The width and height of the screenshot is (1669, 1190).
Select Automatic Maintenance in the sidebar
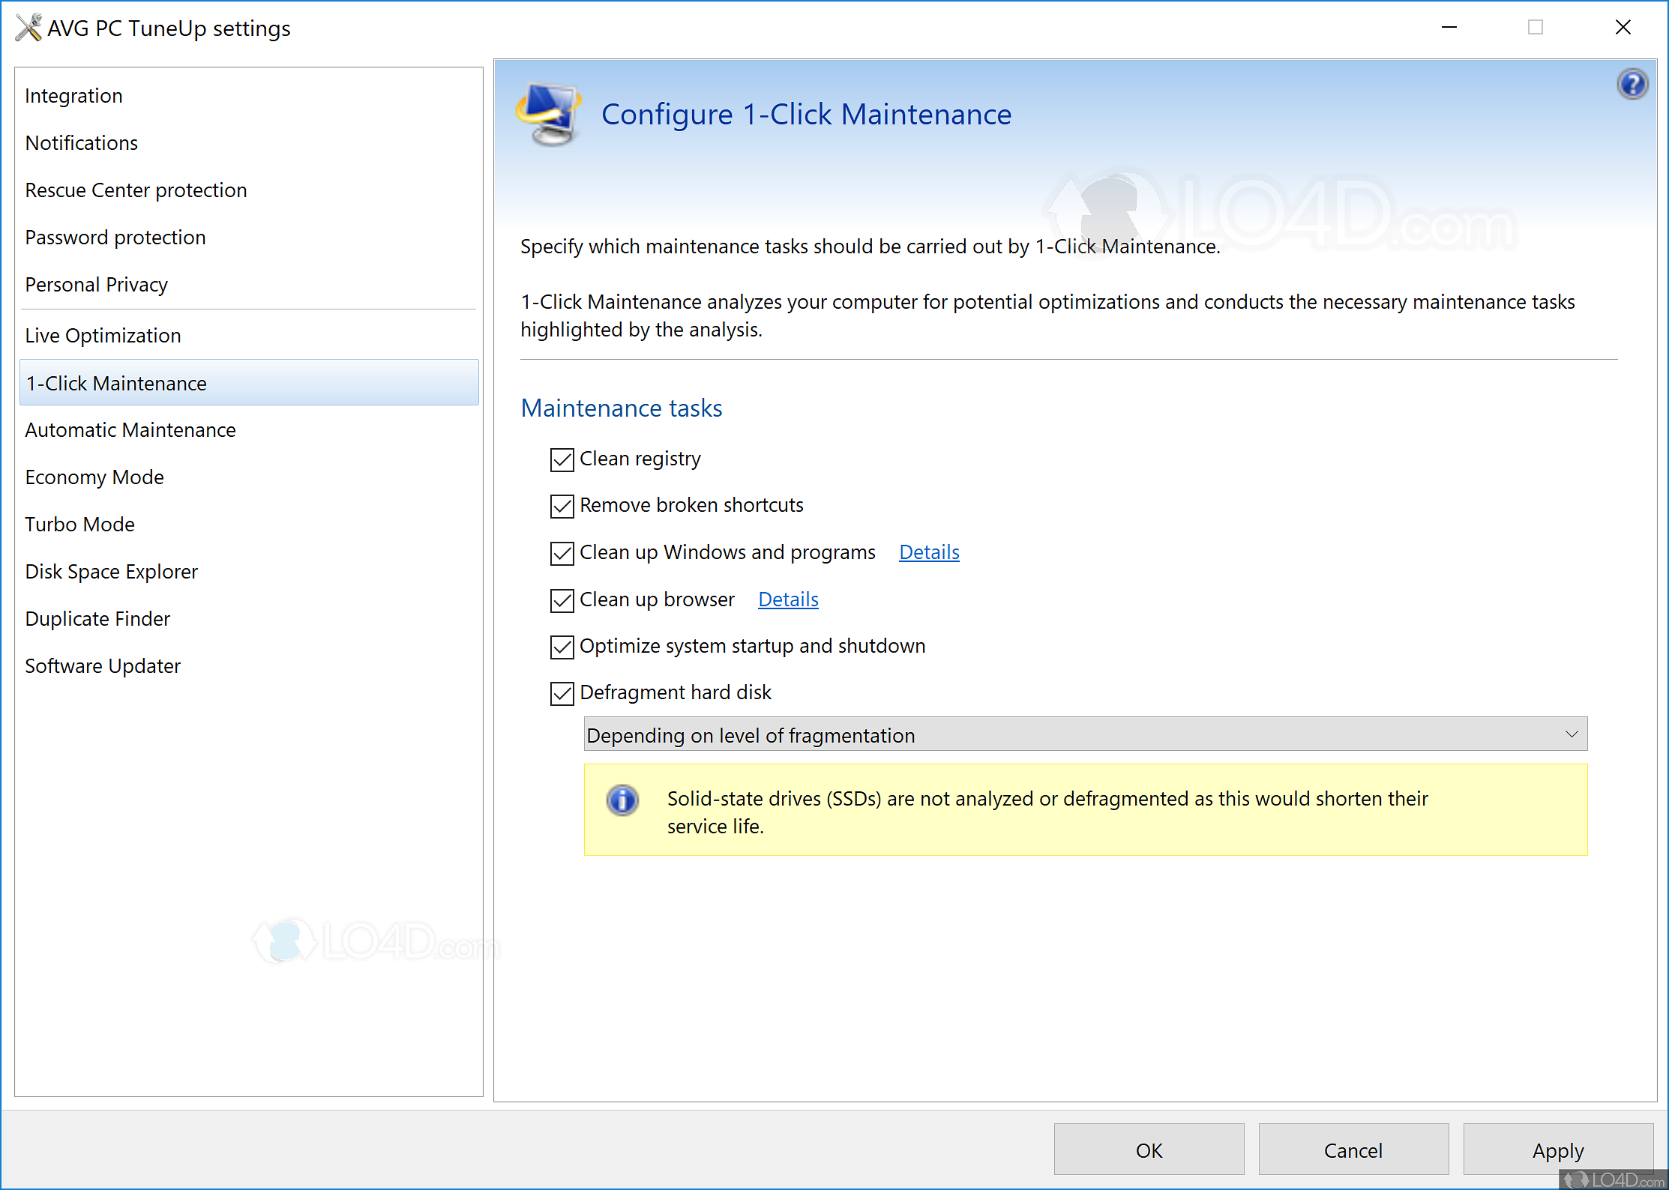(x=130, y=430)
